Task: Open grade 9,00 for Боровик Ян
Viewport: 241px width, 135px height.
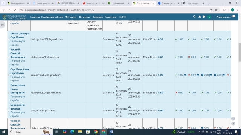Action: (160, 111)
